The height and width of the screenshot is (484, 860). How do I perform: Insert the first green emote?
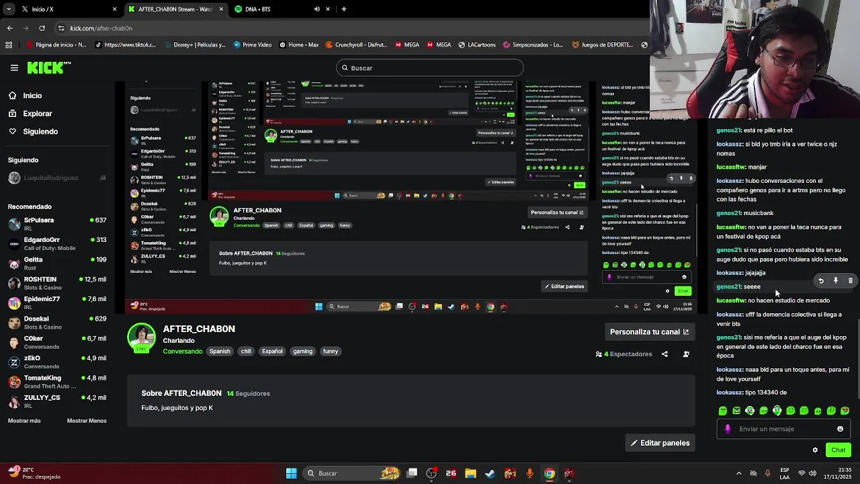point(723,411)
